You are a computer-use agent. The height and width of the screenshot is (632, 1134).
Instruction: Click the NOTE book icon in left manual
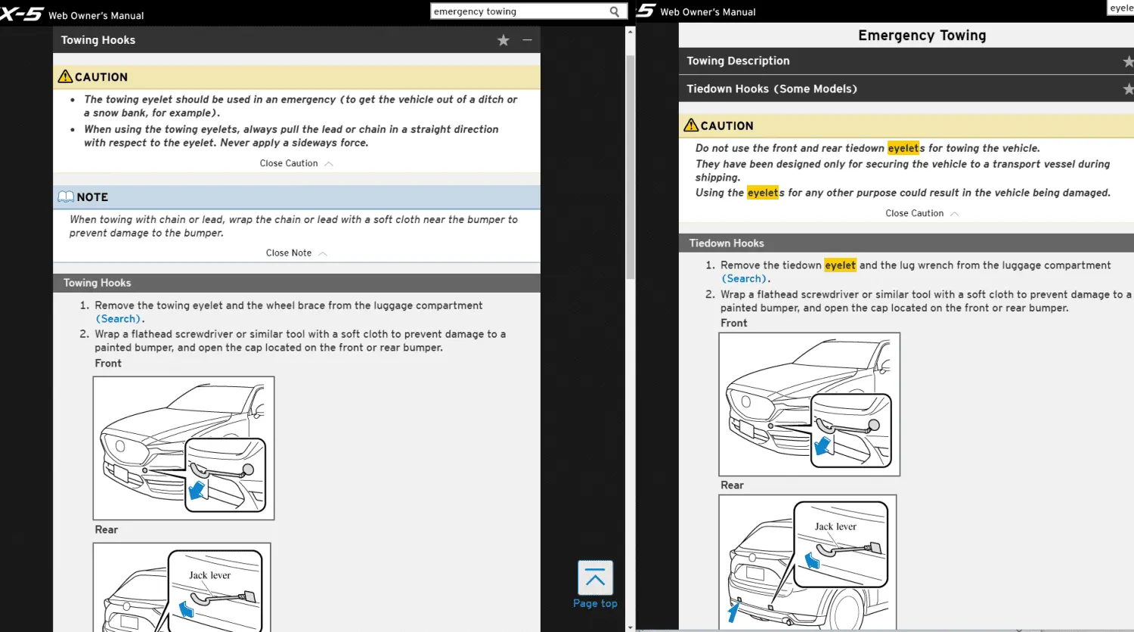(x=66, y=197)
